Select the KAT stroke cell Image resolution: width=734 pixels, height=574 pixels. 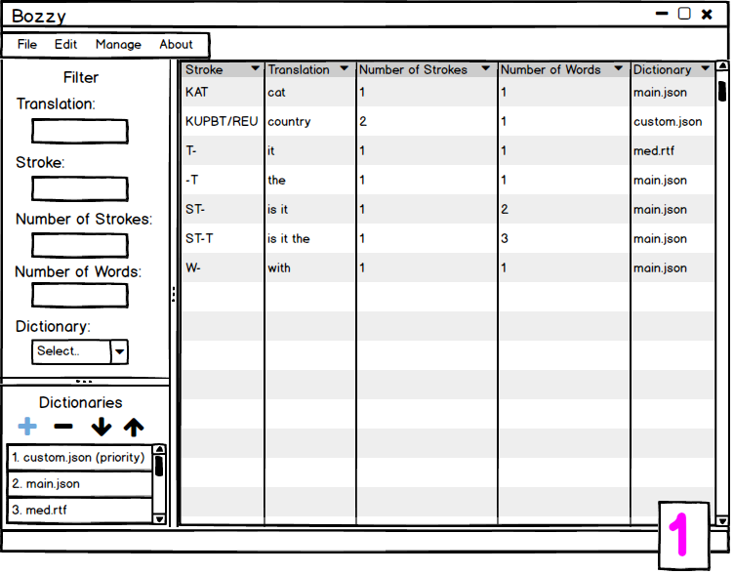(223, 92)
